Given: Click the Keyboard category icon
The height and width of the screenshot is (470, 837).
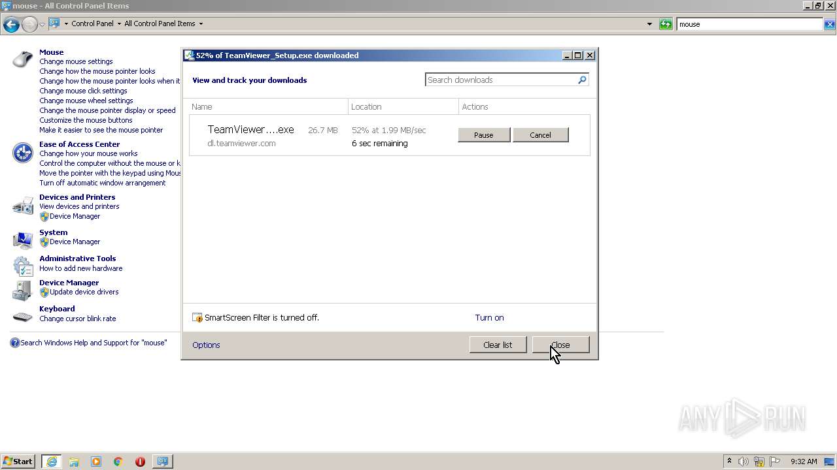Looking at the screenshot, I should pyautogui.click(x=23, y=317).
